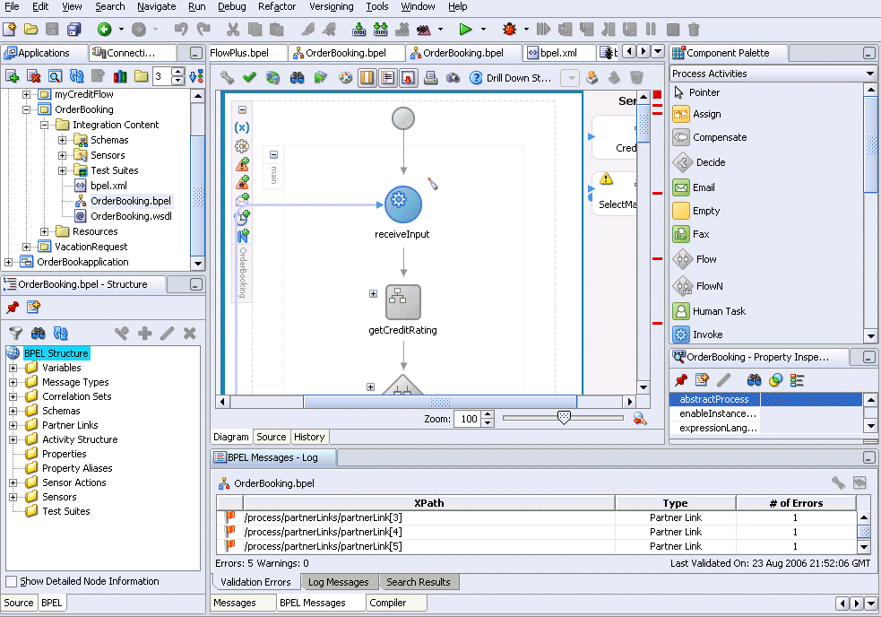881x617 pixels.
Task: Click the binoculars Find icon in BPEL toolbar
Action: point(297,77)
